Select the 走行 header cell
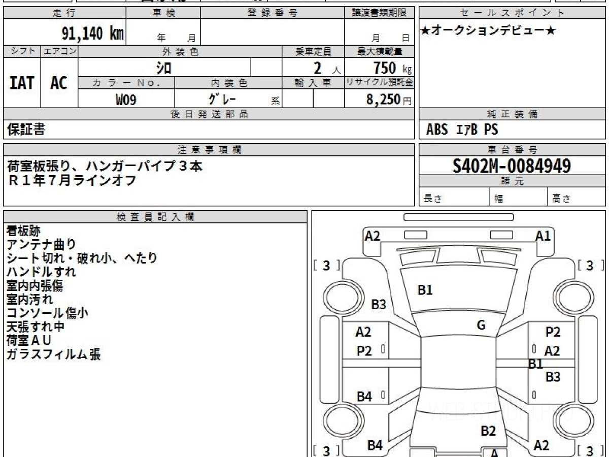The width and height of the screenshot is (609, 457). 64,13
